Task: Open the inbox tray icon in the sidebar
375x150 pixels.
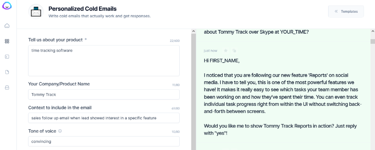Action: pyautogui.click(x=7, y=88)
